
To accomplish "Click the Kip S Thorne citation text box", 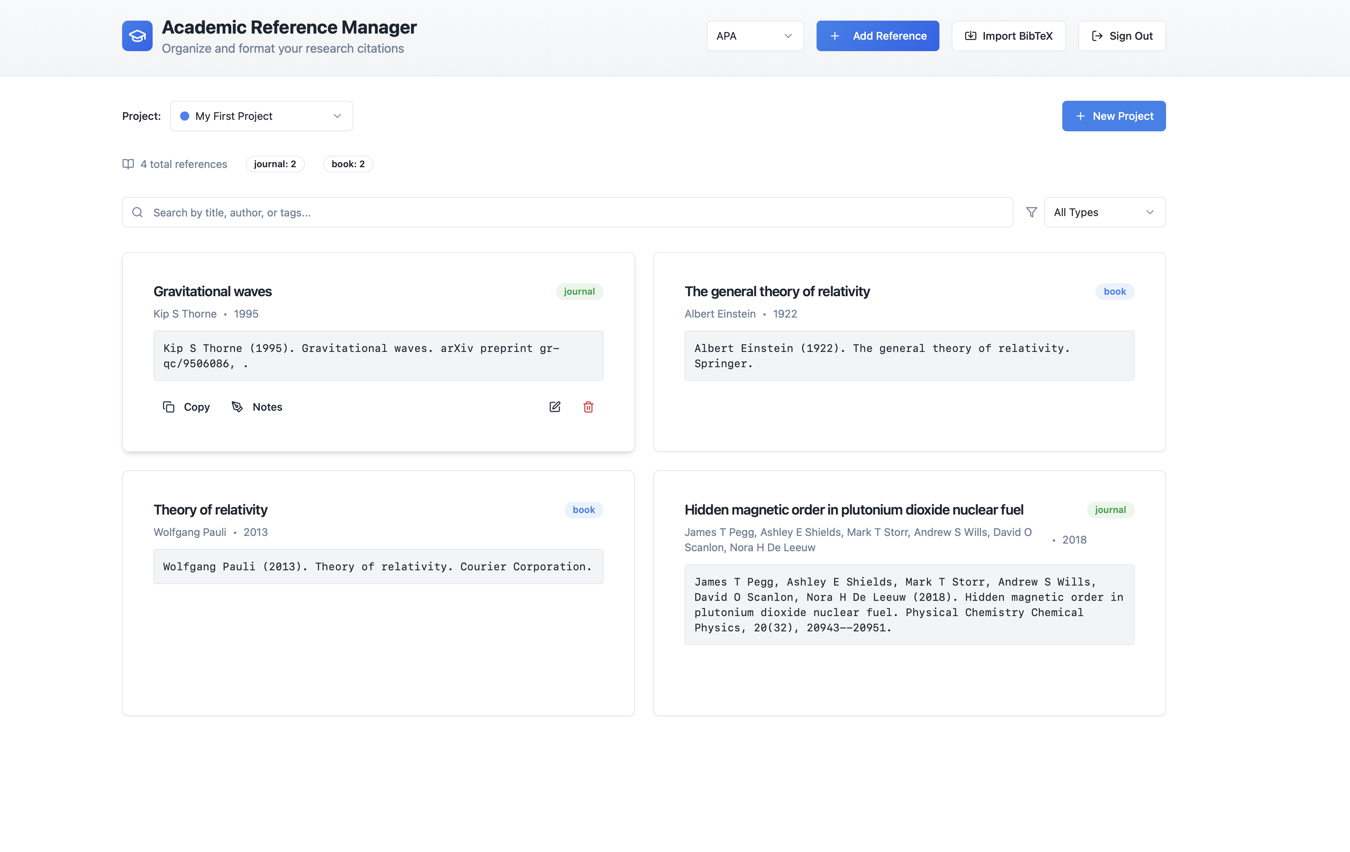I will [x=378, y=356].
